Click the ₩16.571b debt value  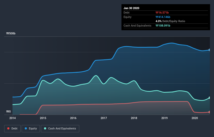(x=162, y=13)
